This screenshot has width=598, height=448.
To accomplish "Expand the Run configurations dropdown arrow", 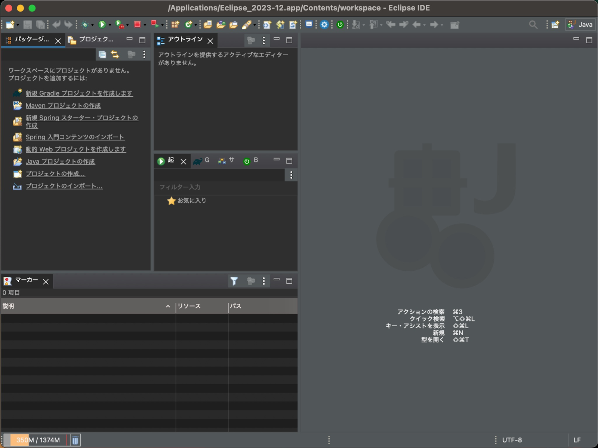I will pos(110,25).
